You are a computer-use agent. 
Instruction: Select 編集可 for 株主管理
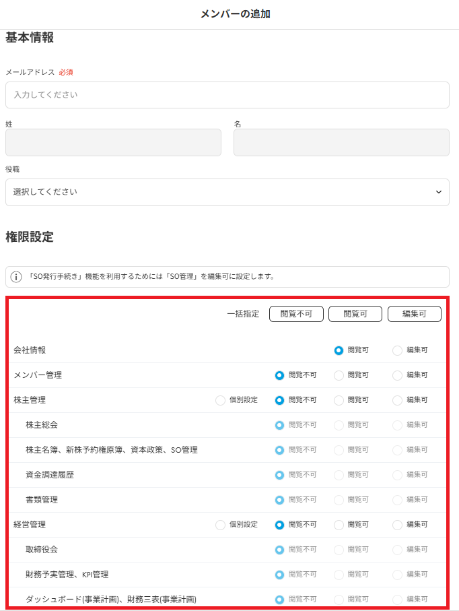(x=398, y=400)
